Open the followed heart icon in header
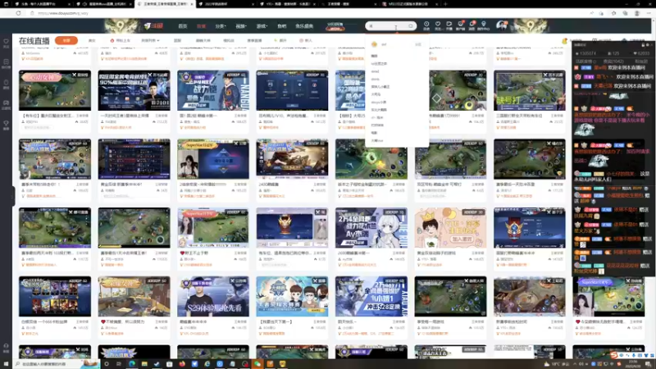Screen dimensions: 656x369 [438, 25]
